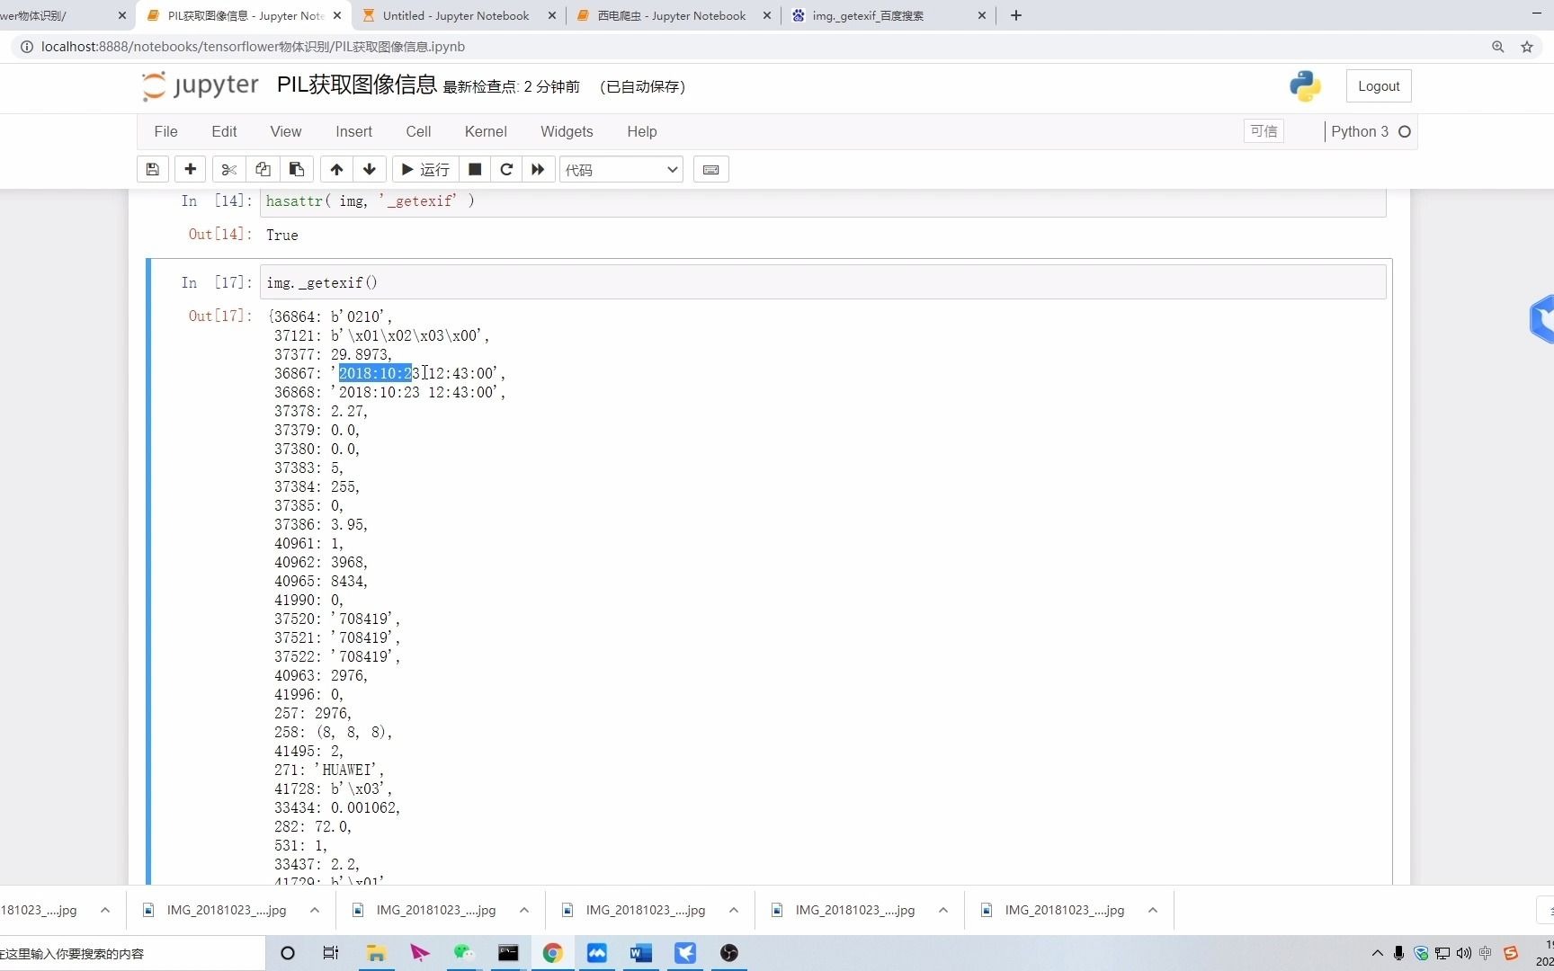Expand options for last IMG_20181023 download
Image resolution: width=1554 pixels, height=971 pixels.
(1153, 910)
